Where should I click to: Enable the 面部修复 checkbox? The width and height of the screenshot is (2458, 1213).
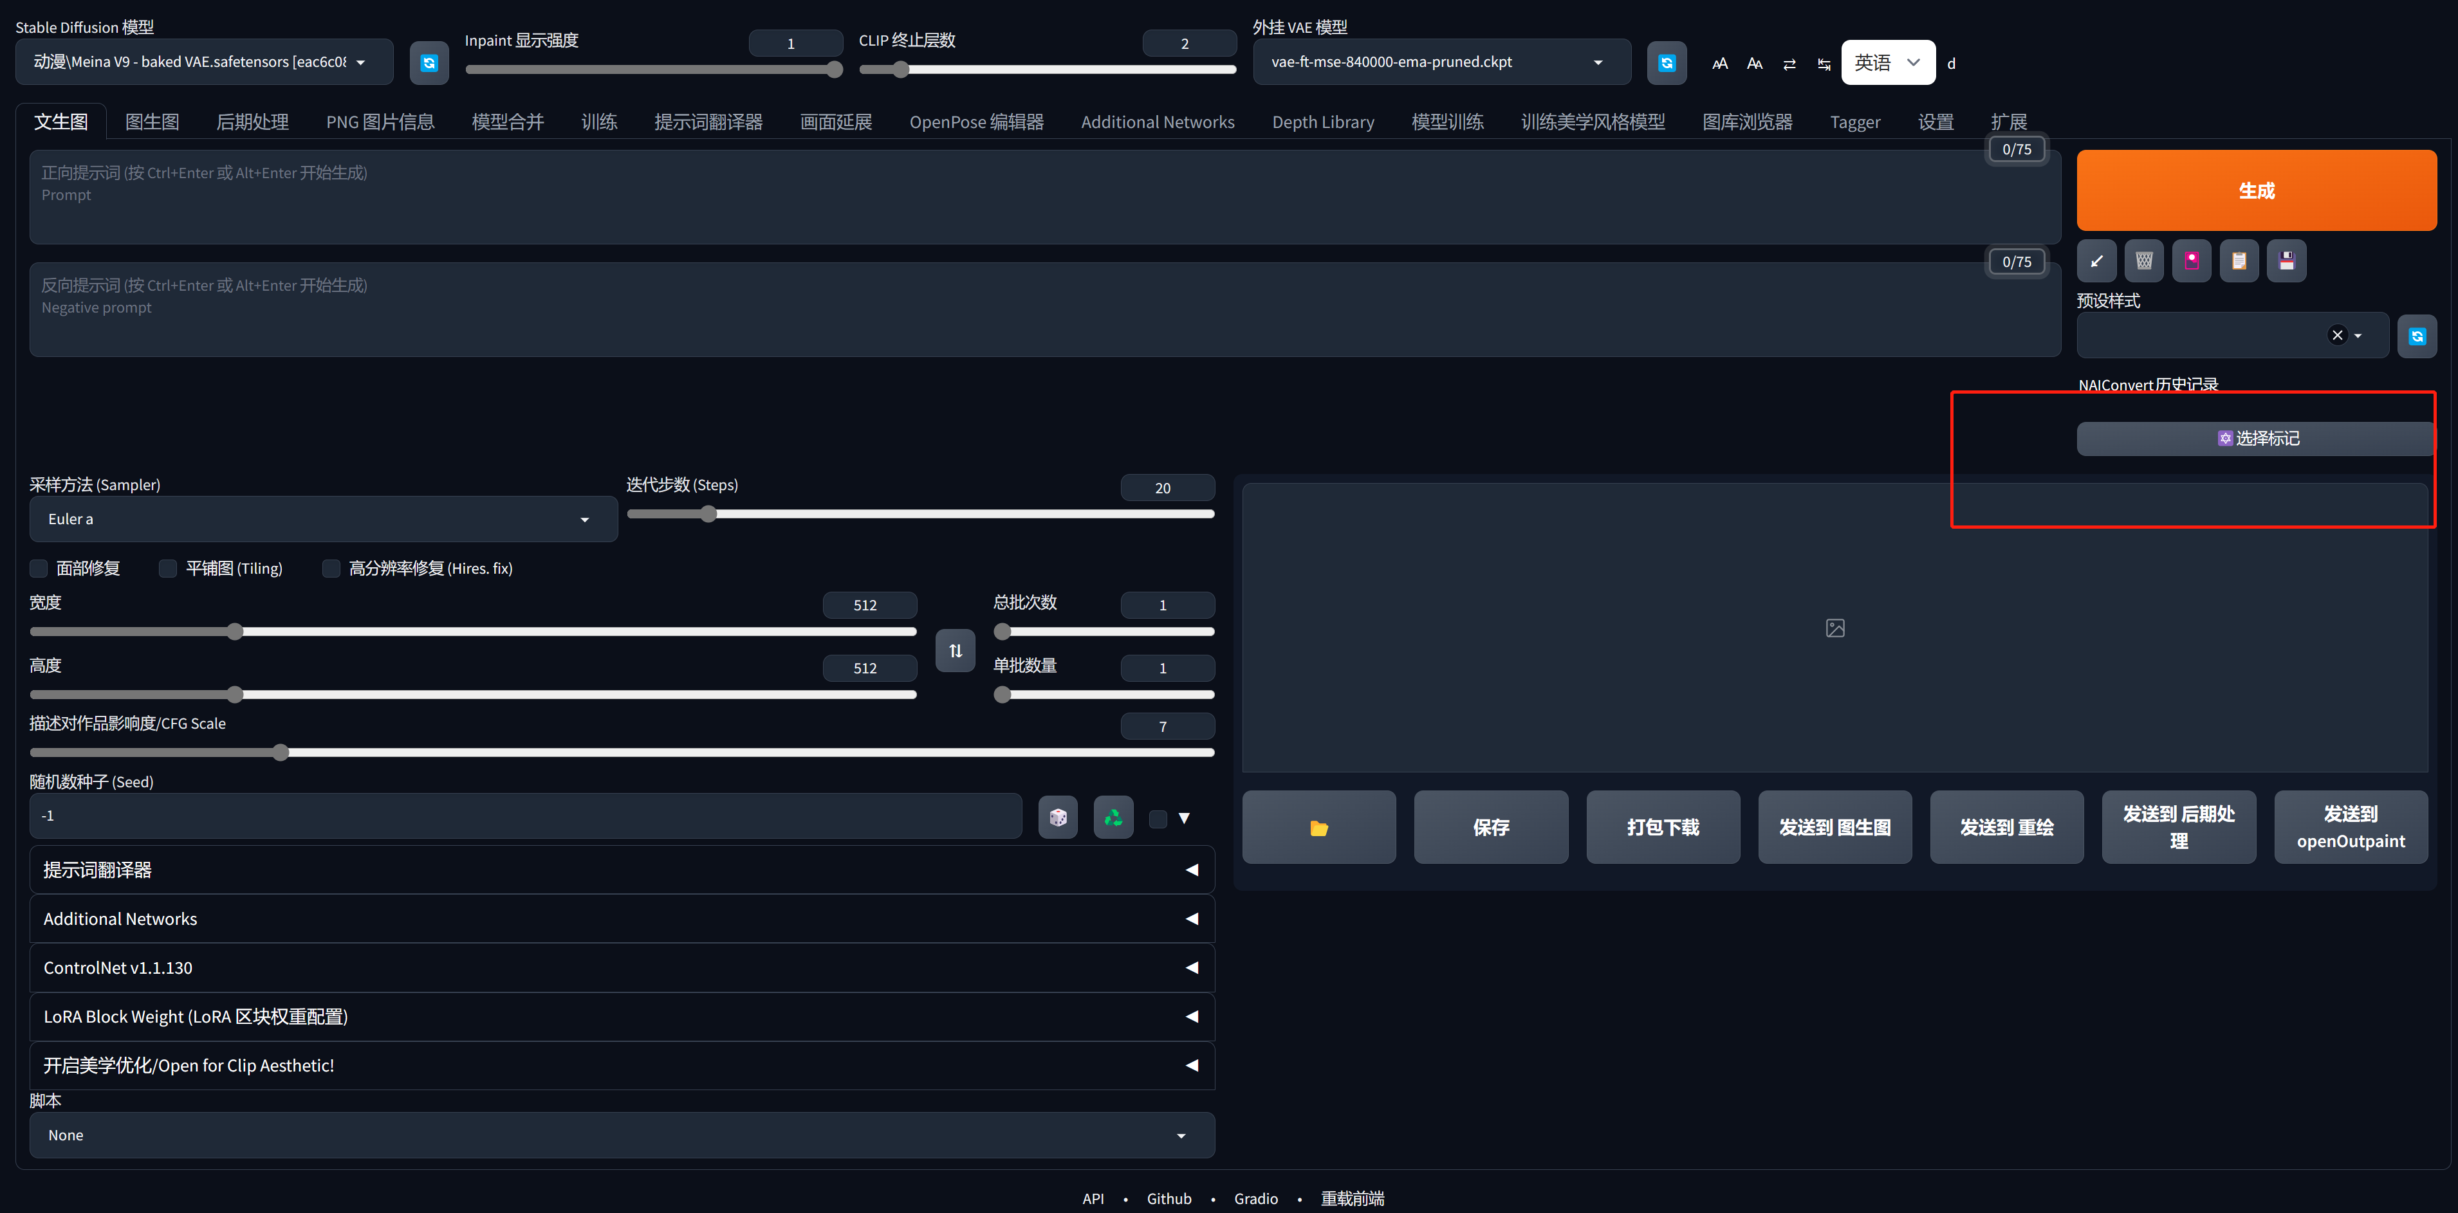39,569
